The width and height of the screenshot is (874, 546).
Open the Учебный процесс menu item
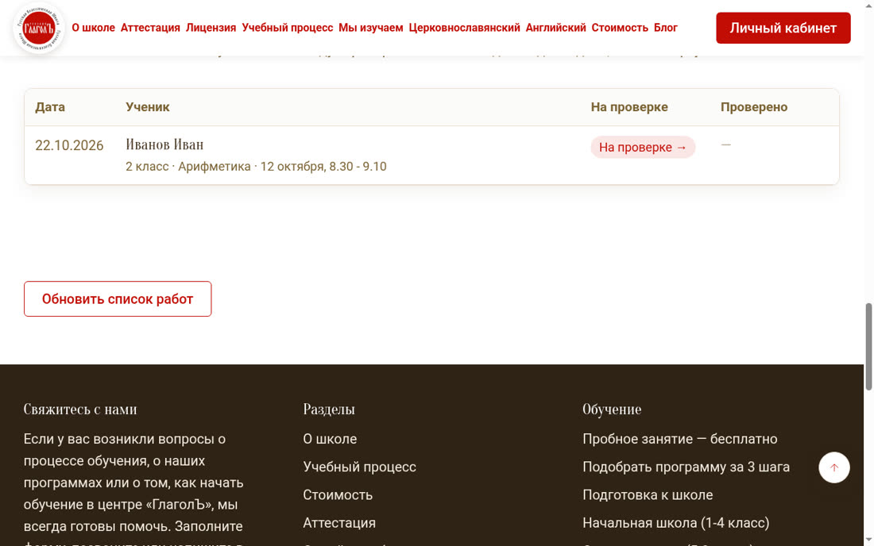point(287,28)
